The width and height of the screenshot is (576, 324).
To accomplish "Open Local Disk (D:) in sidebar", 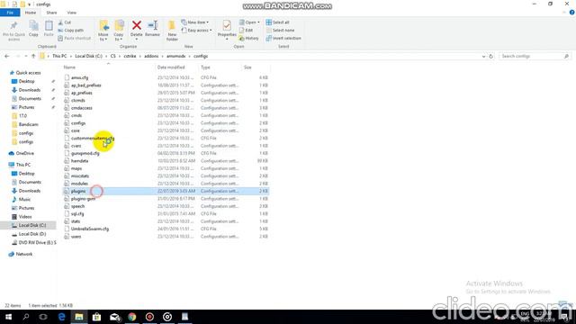I will [x=32, y=234].
